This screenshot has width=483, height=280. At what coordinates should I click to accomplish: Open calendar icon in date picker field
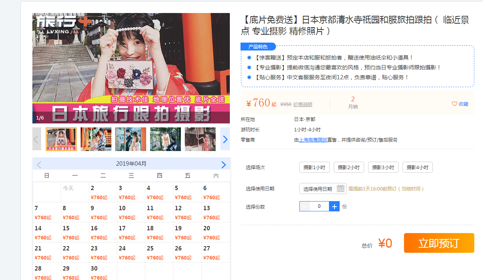coord(340,189)
